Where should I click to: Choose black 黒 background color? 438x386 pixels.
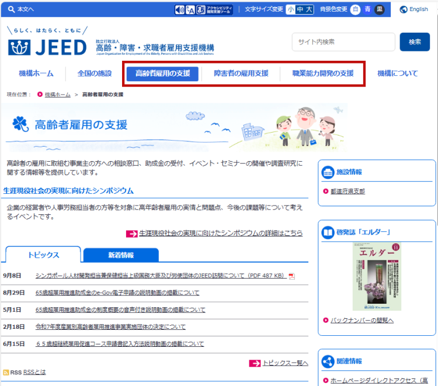tap(380, 9)
